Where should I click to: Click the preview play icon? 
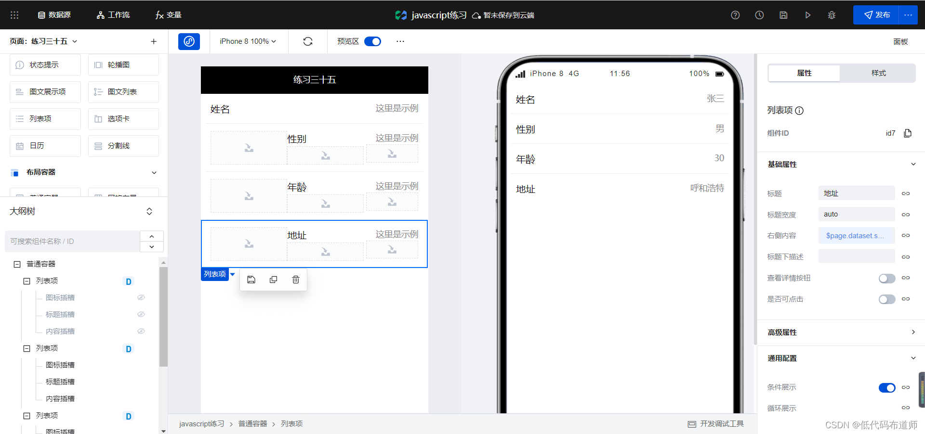[x=807, y=15]
